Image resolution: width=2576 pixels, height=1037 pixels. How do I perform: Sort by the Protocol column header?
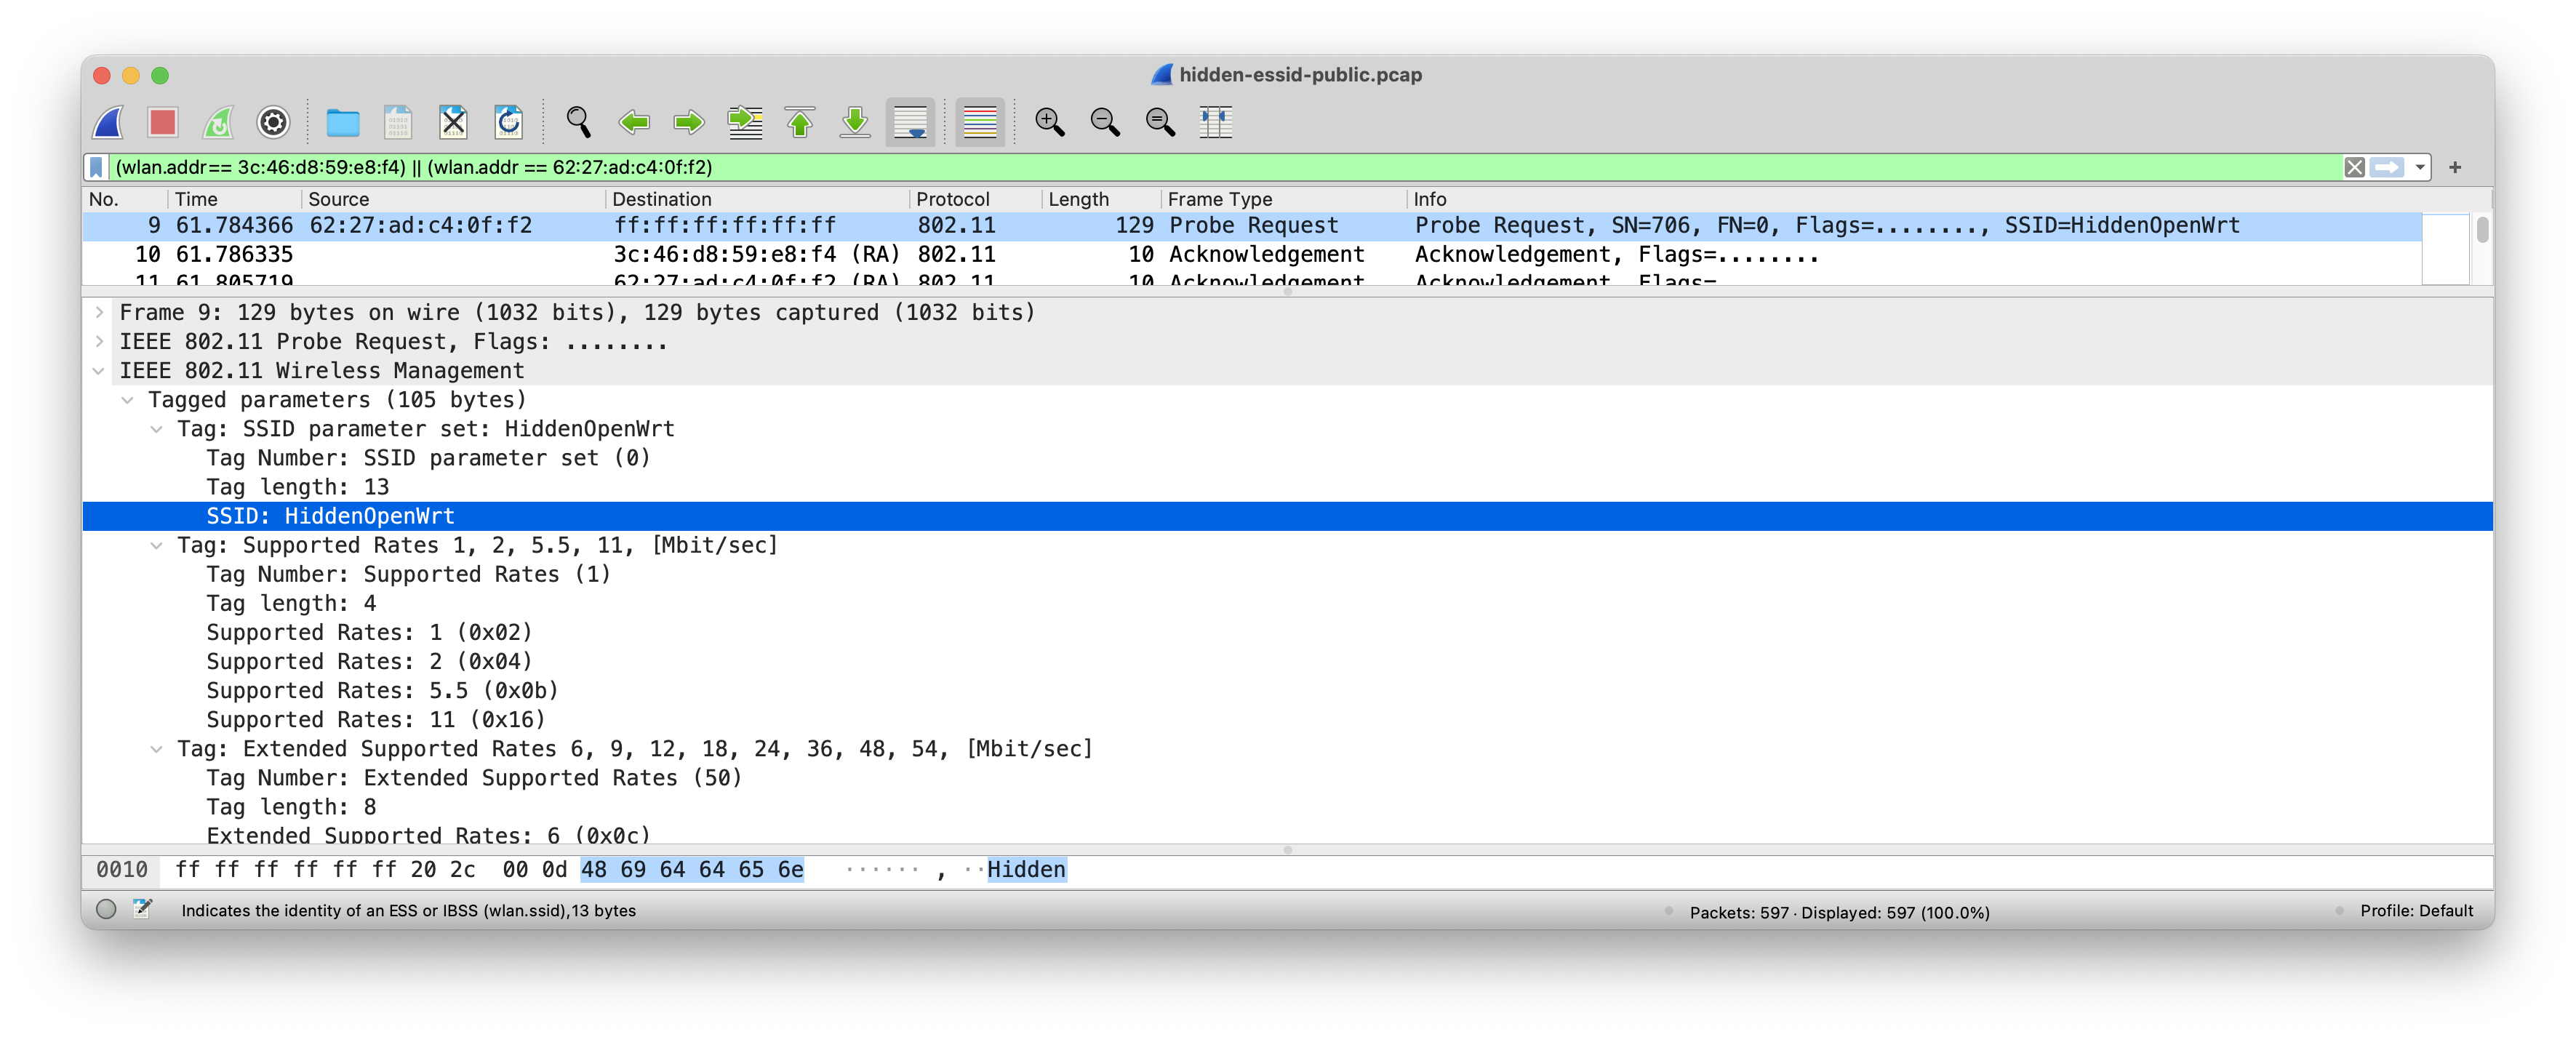pyautogui.click(x=952, y=199)
